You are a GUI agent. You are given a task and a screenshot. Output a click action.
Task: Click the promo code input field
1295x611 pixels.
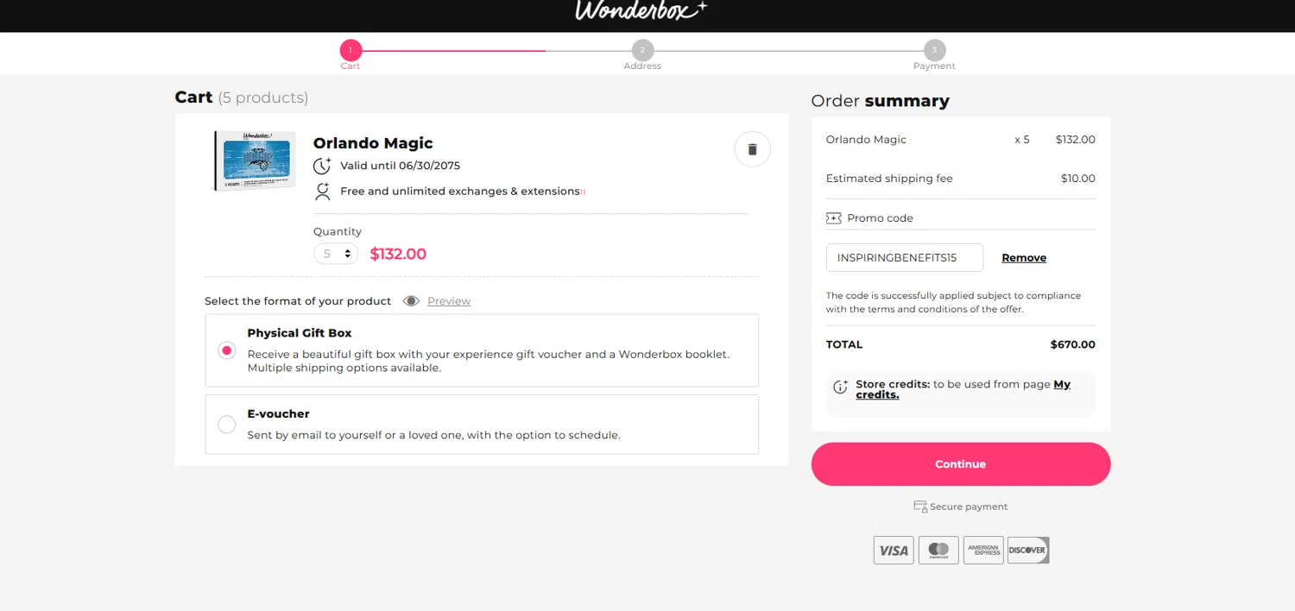click(x=905, y=258)
